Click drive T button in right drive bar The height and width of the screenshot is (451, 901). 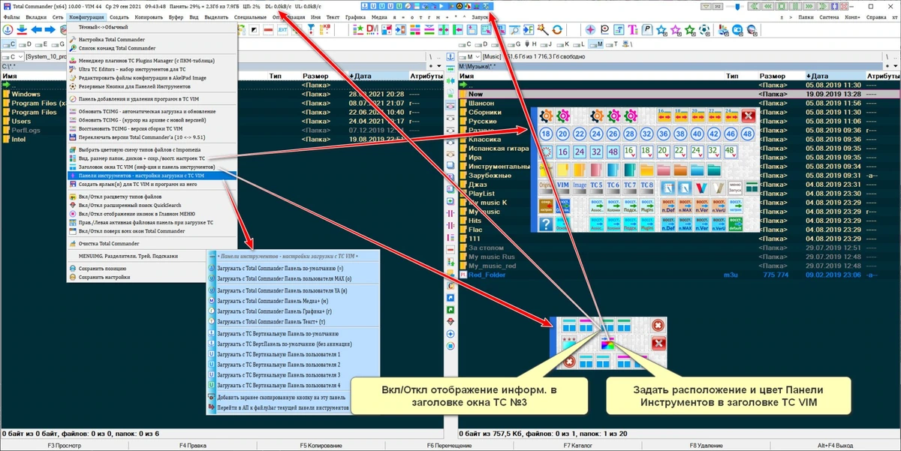[x=612, y=44]
